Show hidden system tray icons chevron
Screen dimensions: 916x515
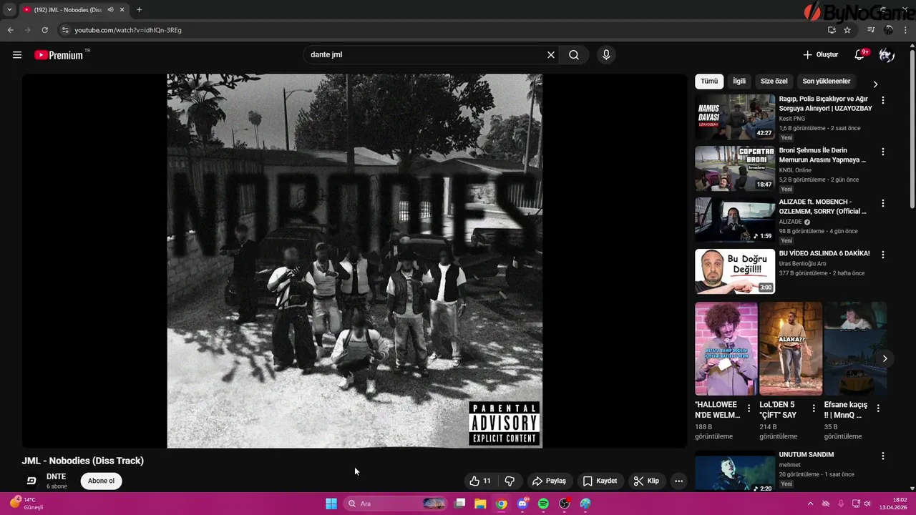(x=810, y=504)
